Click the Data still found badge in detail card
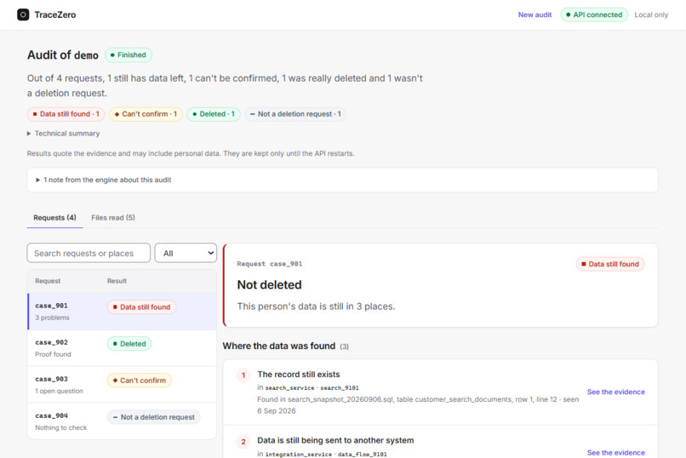Screen dimensions: 686x458 click(x=610, y=264)
